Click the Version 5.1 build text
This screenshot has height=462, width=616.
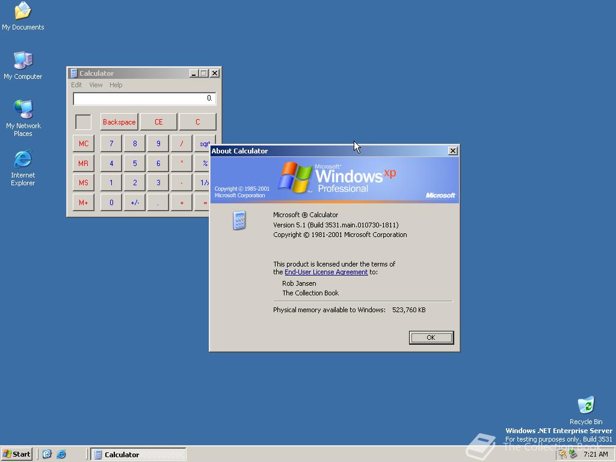point(336,225)
